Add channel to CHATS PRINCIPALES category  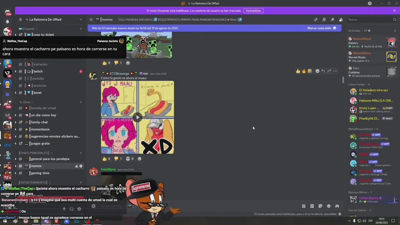[81, 153]
